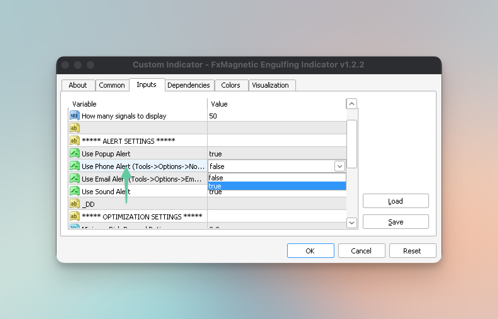
Task: Click the Reset button
Action: click(412, 251)
